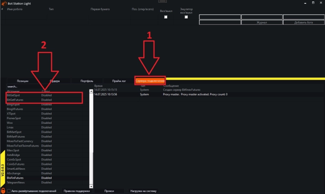
Task: Open the Позиции tab
Action: (23, 81)
